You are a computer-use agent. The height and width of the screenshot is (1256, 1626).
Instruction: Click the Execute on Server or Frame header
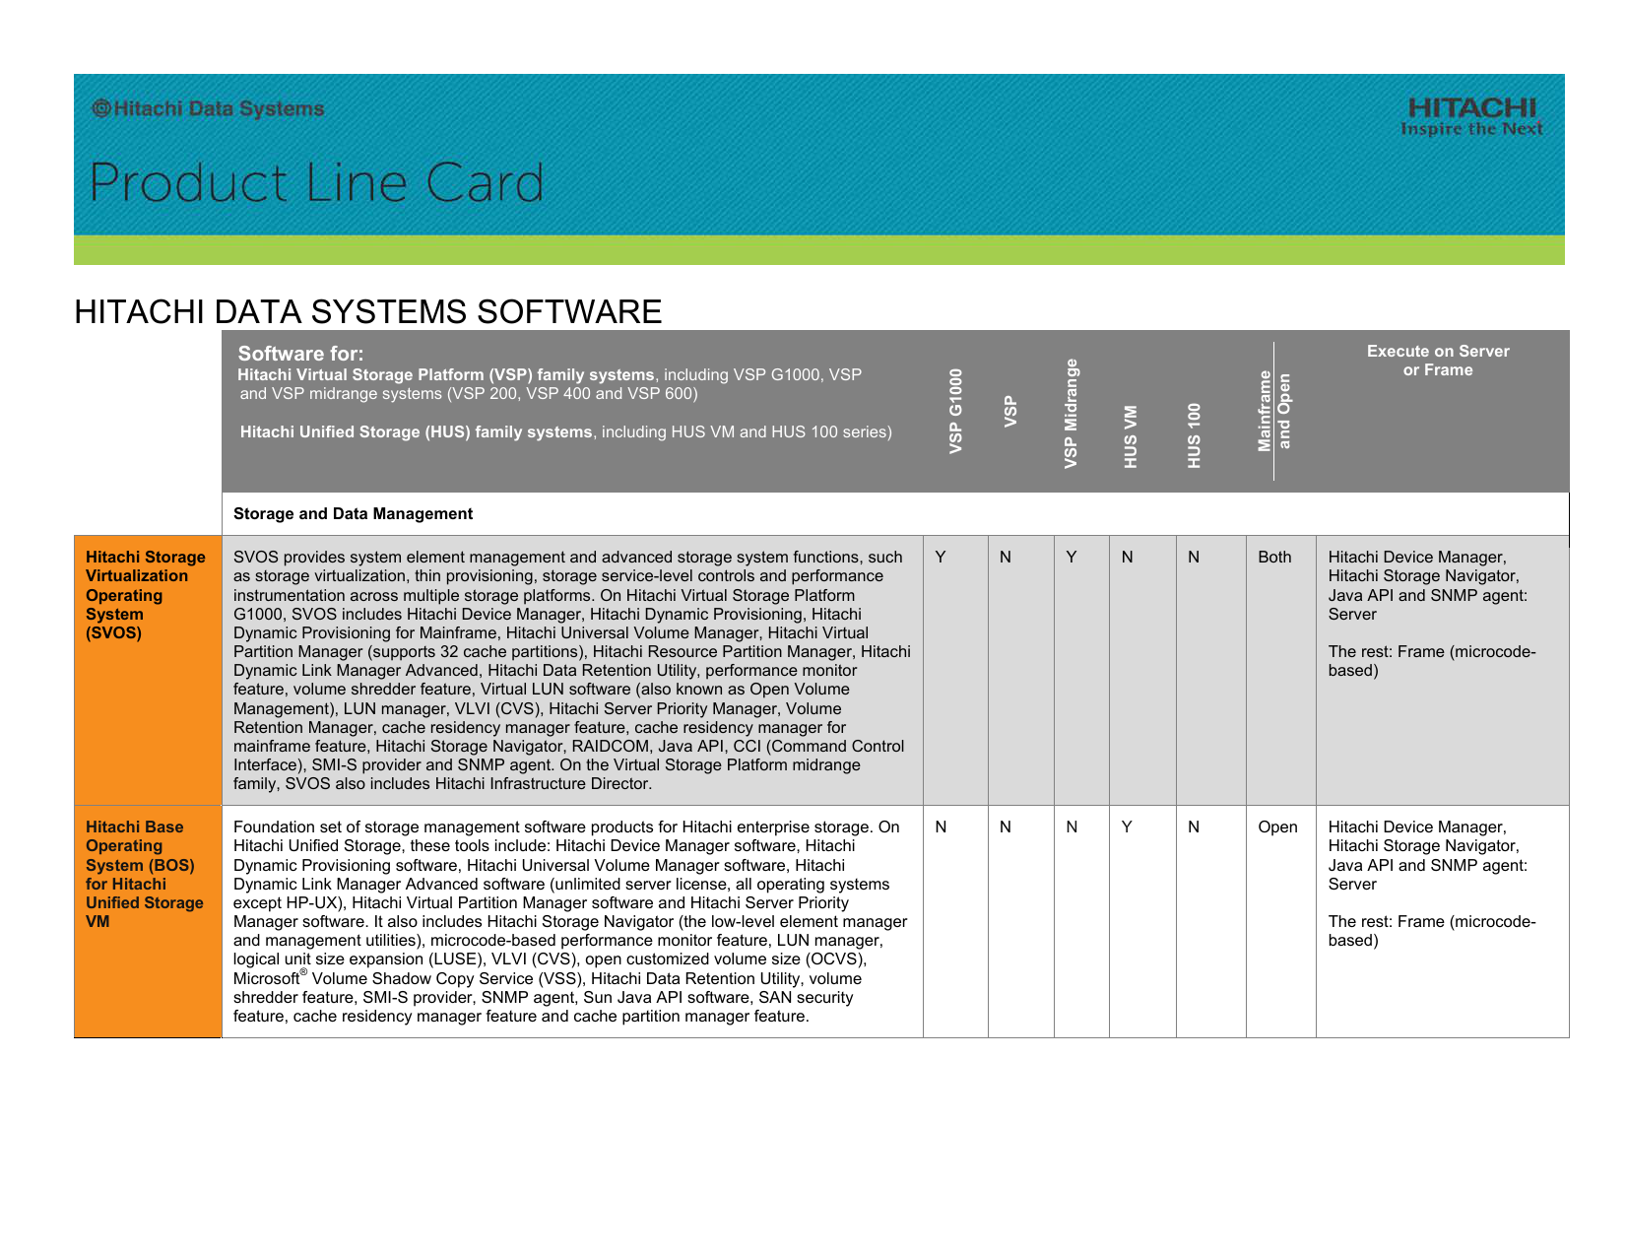(x=1438, y=361)
